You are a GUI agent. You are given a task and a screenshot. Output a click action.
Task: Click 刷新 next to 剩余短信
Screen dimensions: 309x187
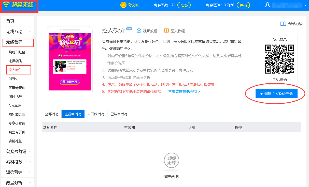point(230,5)
